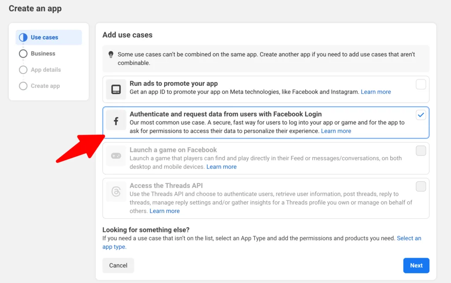Image resolution: width=451 pixels, height=283 pixels.
Task: Click the Select an app type link
Action: coord(409,239)
